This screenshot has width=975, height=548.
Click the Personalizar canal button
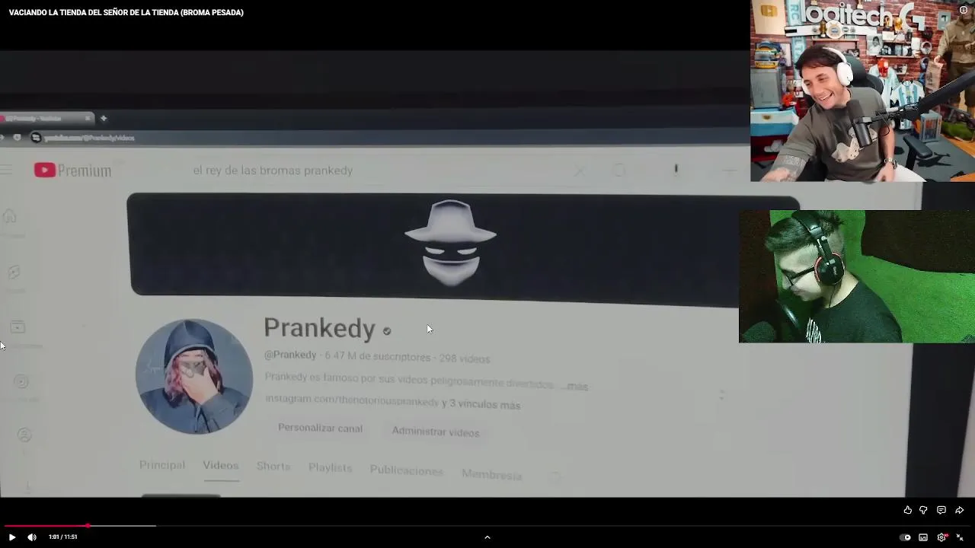[x=320, y=428]
